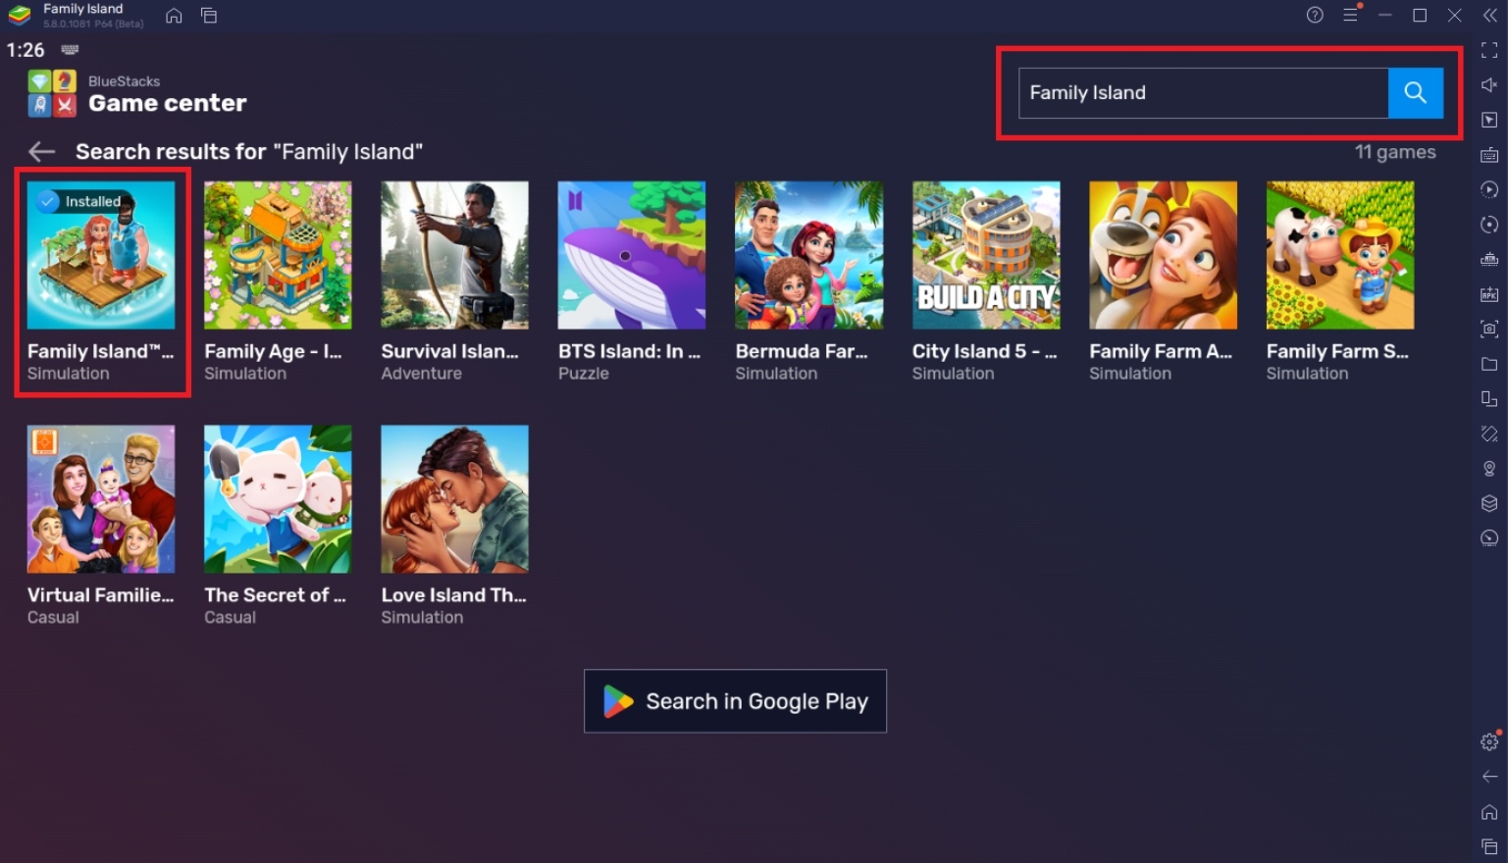Open recent apps icon at sidebar bottom

click(1489, 846)
